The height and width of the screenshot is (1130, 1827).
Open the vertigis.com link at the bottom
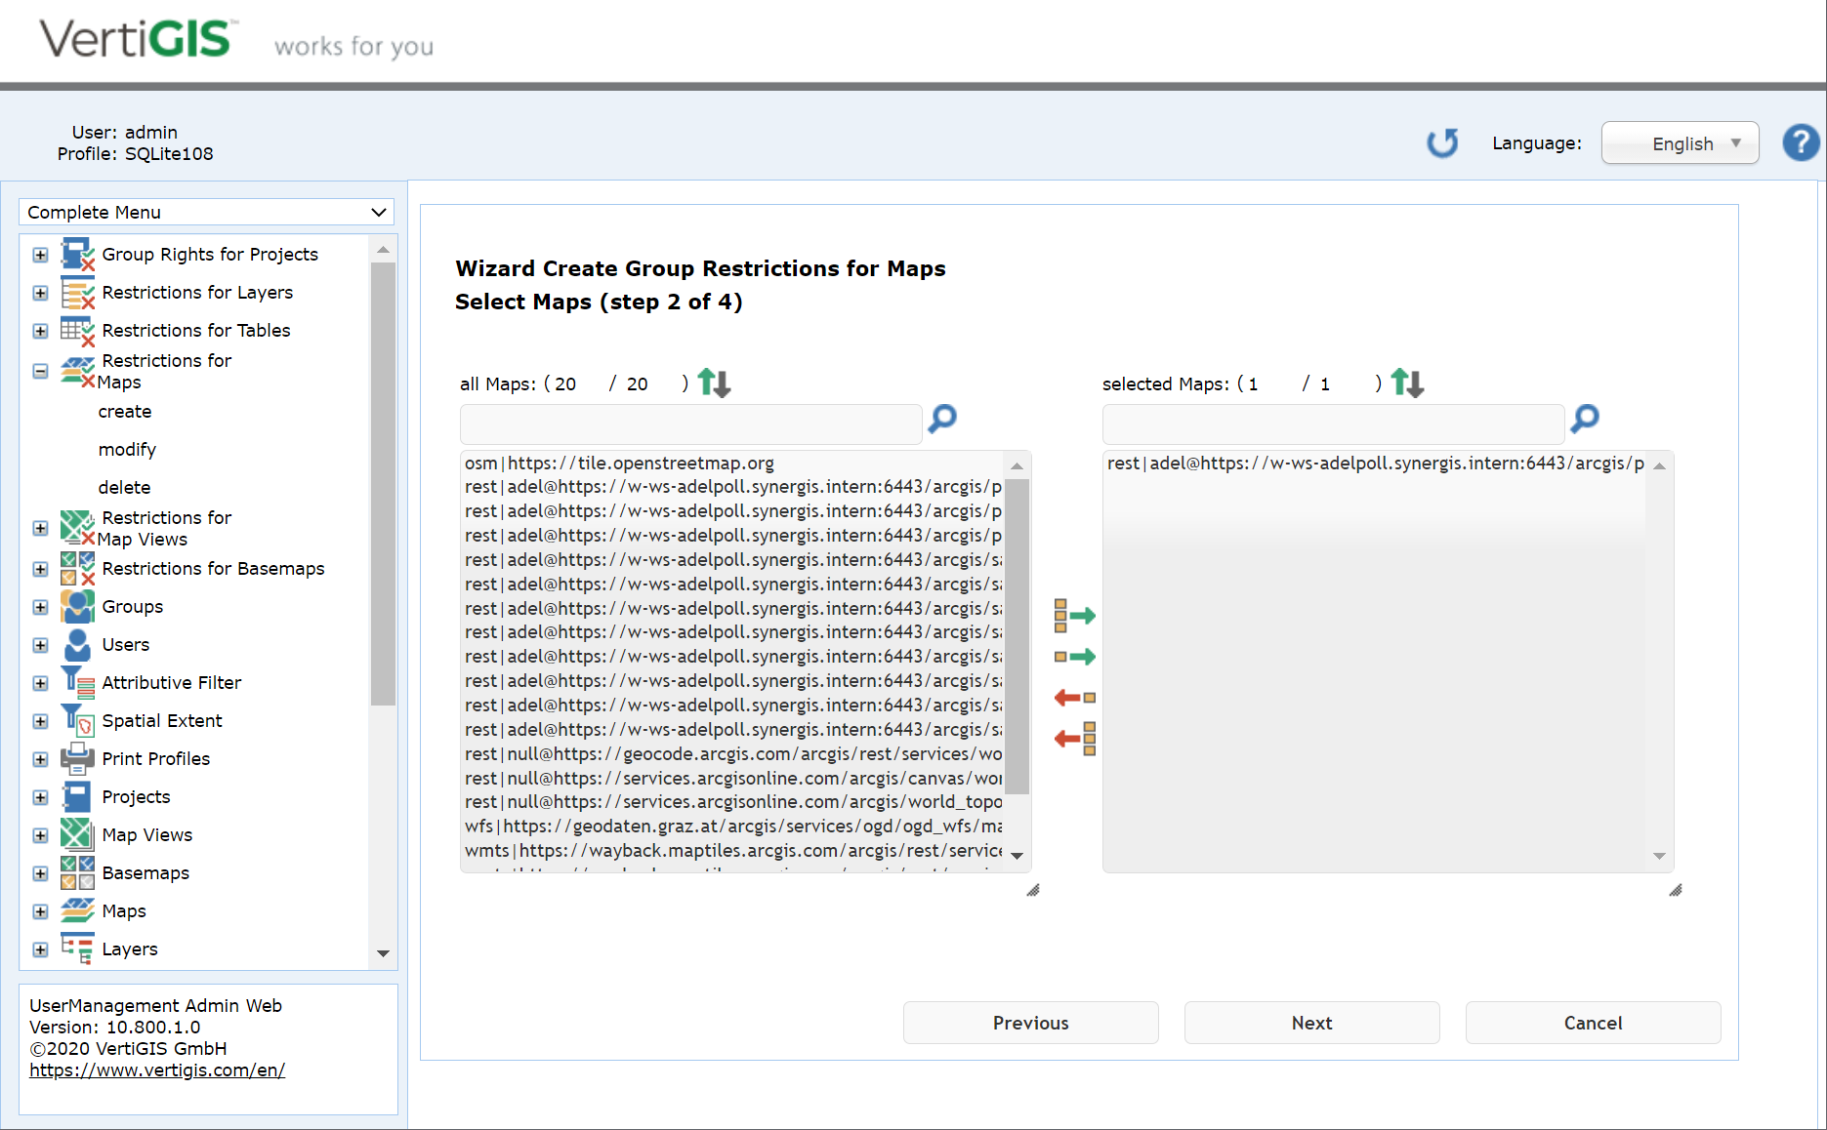(x=157, y=1069)
